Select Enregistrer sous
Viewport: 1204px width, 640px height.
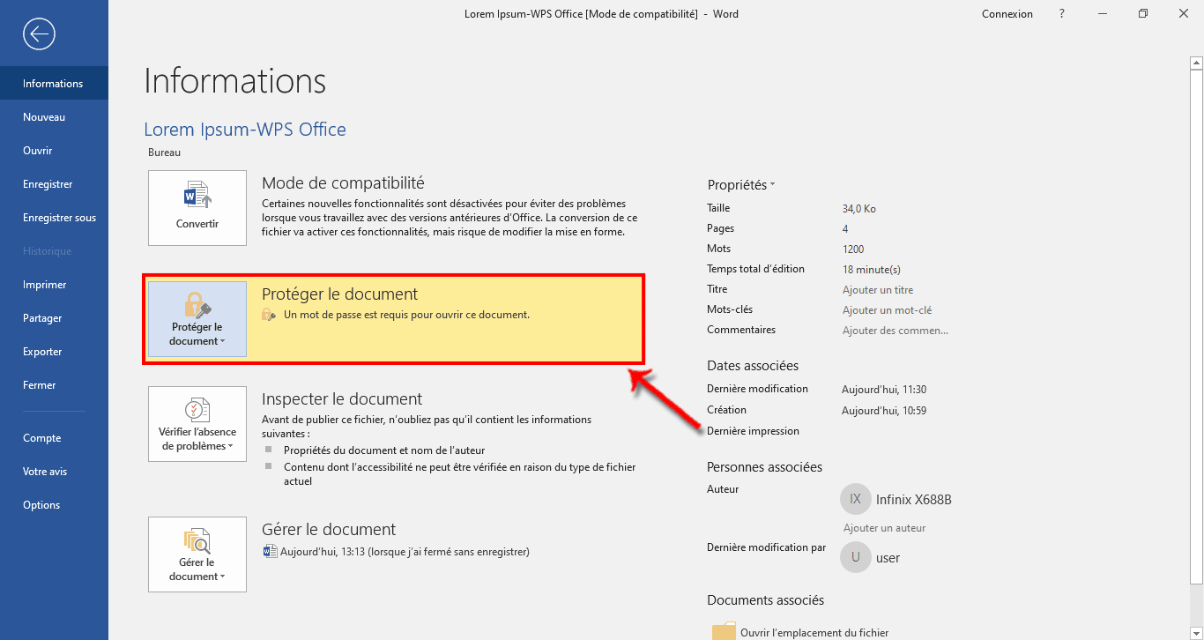click(x=54, y=218)
